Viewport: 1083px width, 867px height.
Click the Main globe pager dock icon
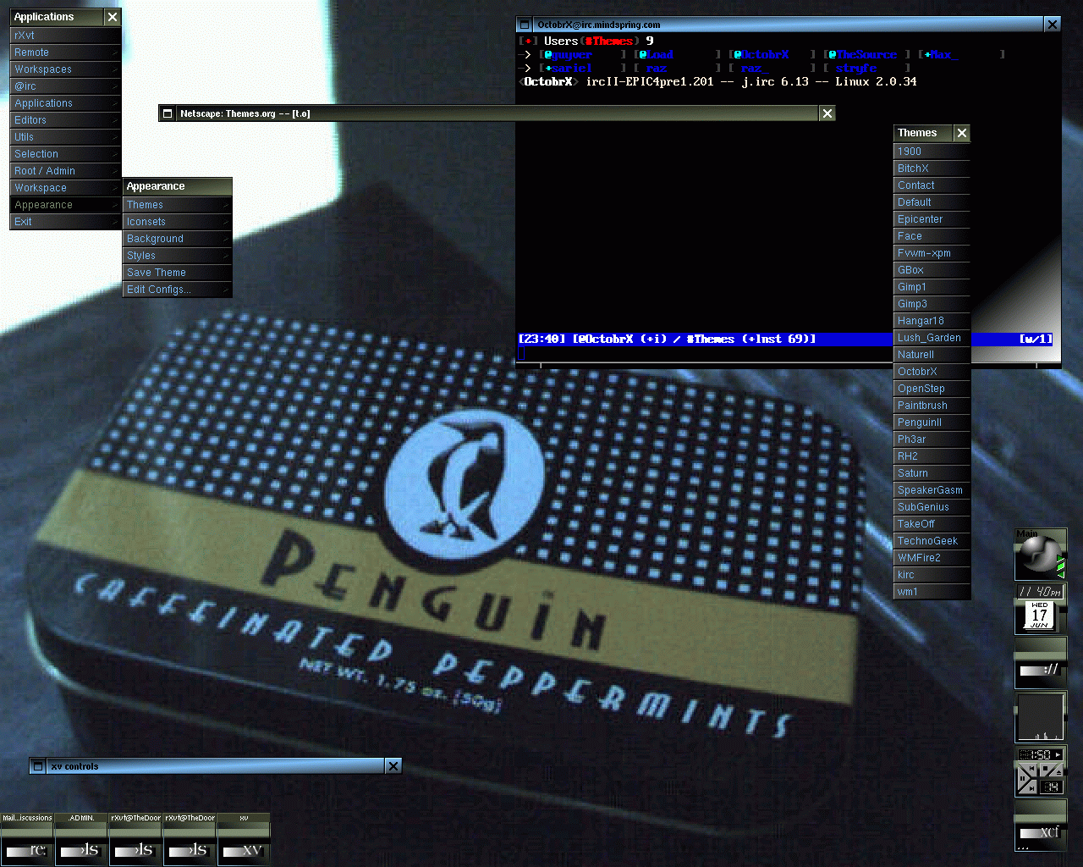coord(1041,555)
